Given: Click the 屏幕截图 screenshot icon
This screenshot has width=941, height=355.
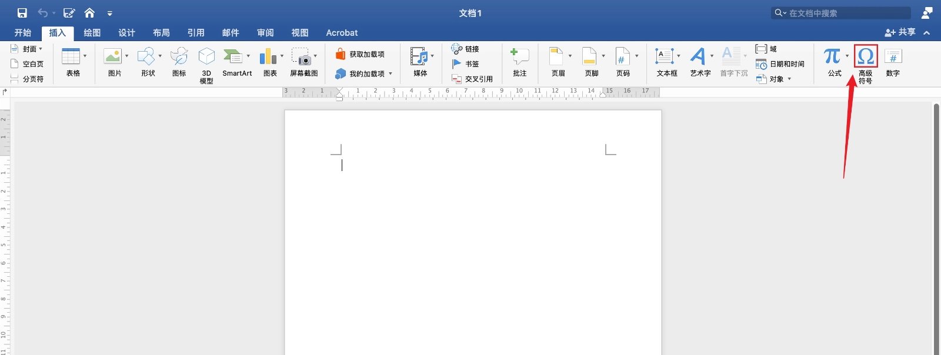Looking at the screenshot, I should coord(301,56).
